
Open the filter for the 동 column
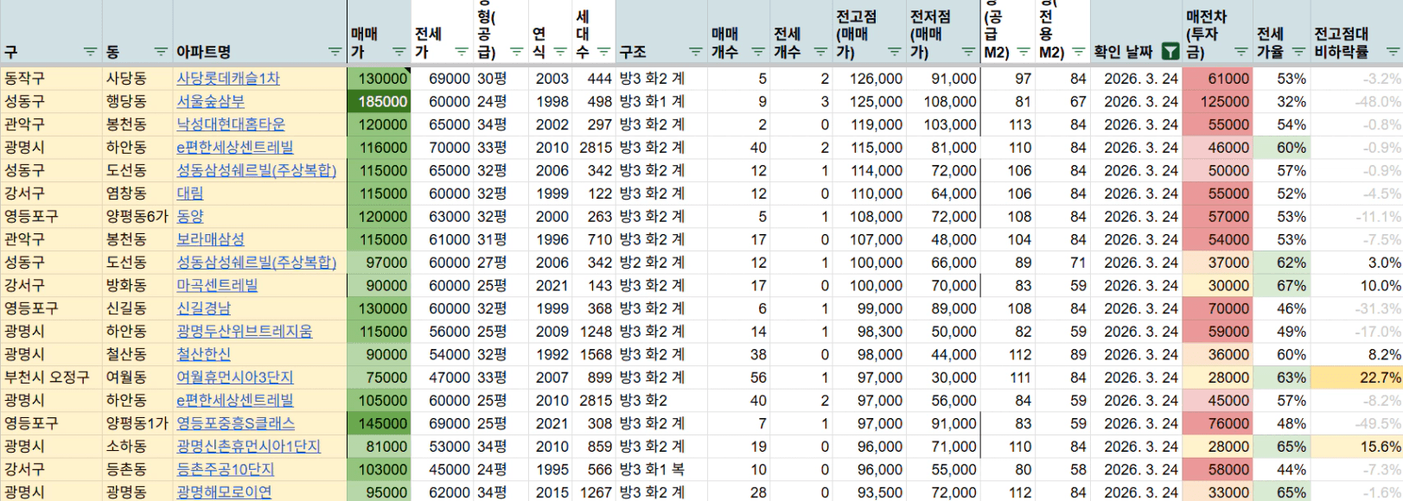[x=161, y=52]
